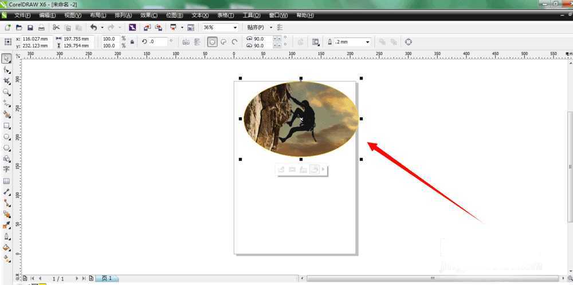Select the Table tool
573x285 pixels.
6,181
